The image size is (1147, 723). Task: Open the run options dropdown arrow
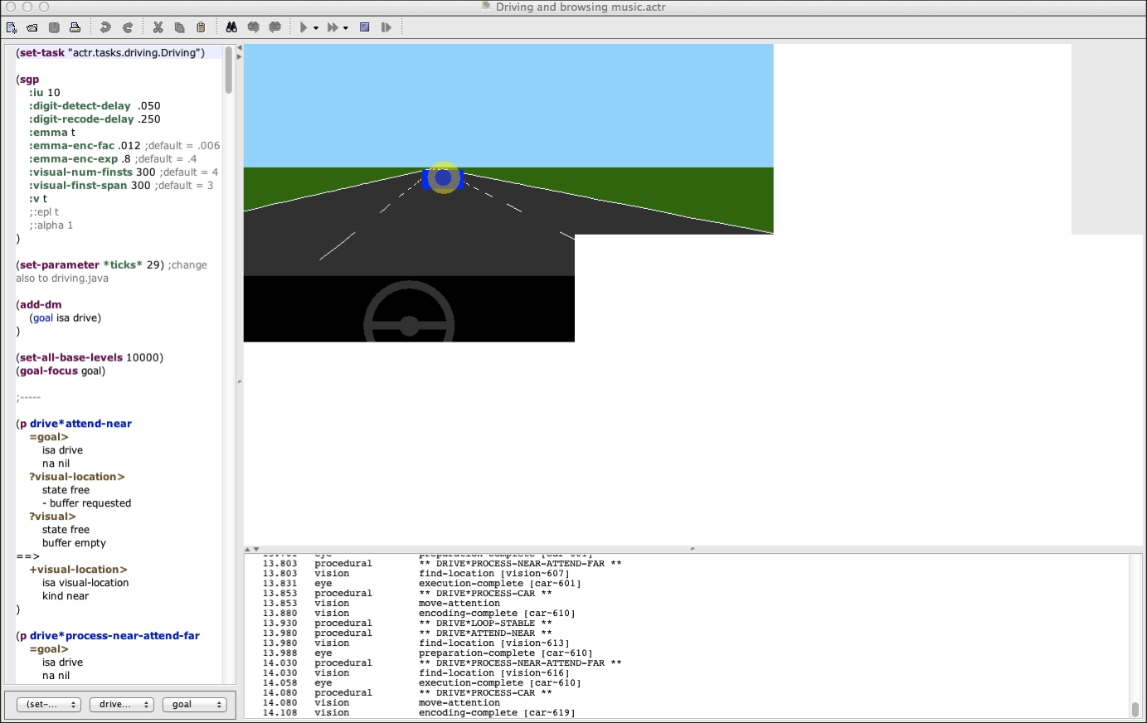[x=316, y=28]
